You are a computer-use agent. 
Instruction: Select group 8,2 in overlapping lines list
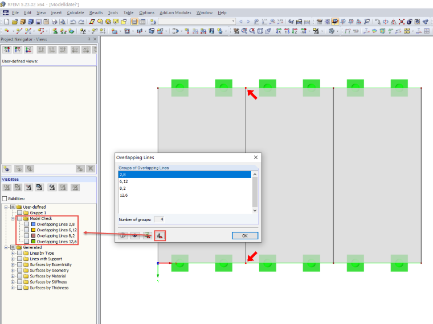185,189
